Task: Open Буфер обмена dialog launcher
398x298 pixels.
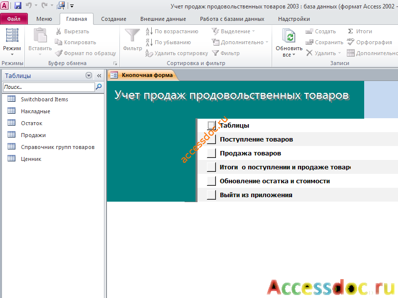Action: click(115, 64)
